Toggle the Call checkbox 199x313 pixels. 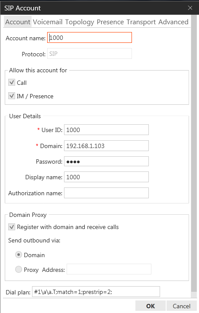[12, 82]
